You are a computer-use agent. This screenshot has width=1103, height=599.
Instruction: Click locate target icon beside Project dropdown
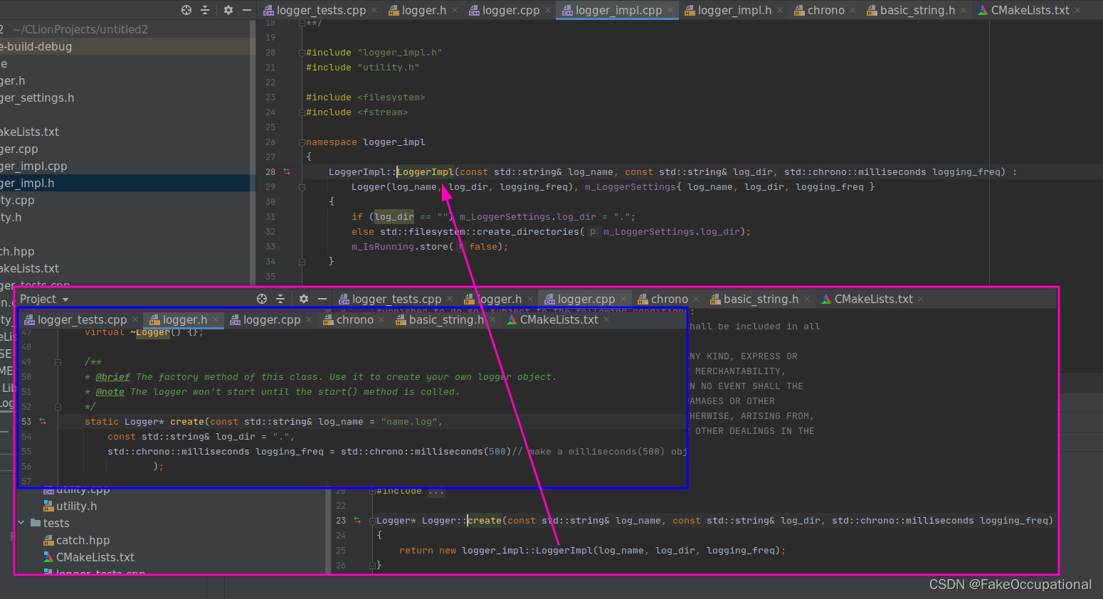tap(262, 299)
